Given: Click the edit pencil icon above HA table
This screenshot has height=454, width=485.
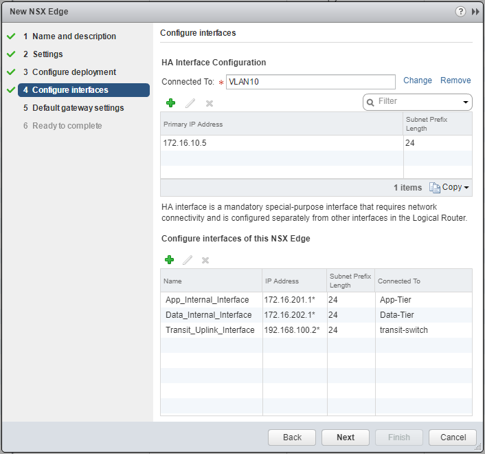Looking at the screenshot, I should (190, 102).
